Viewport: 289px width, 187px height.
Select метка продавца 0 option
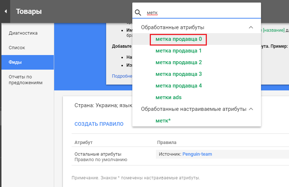coord(178,39)
